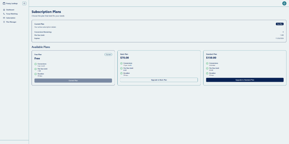
Task: Click the Fuzzy Lookup app title
Action: [12, 3]
